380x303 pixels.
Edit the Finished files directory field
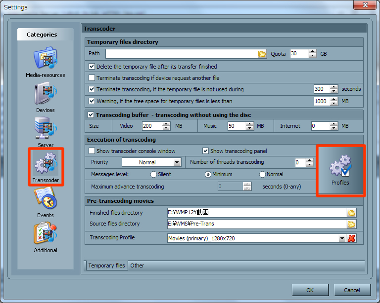[257, 213]
